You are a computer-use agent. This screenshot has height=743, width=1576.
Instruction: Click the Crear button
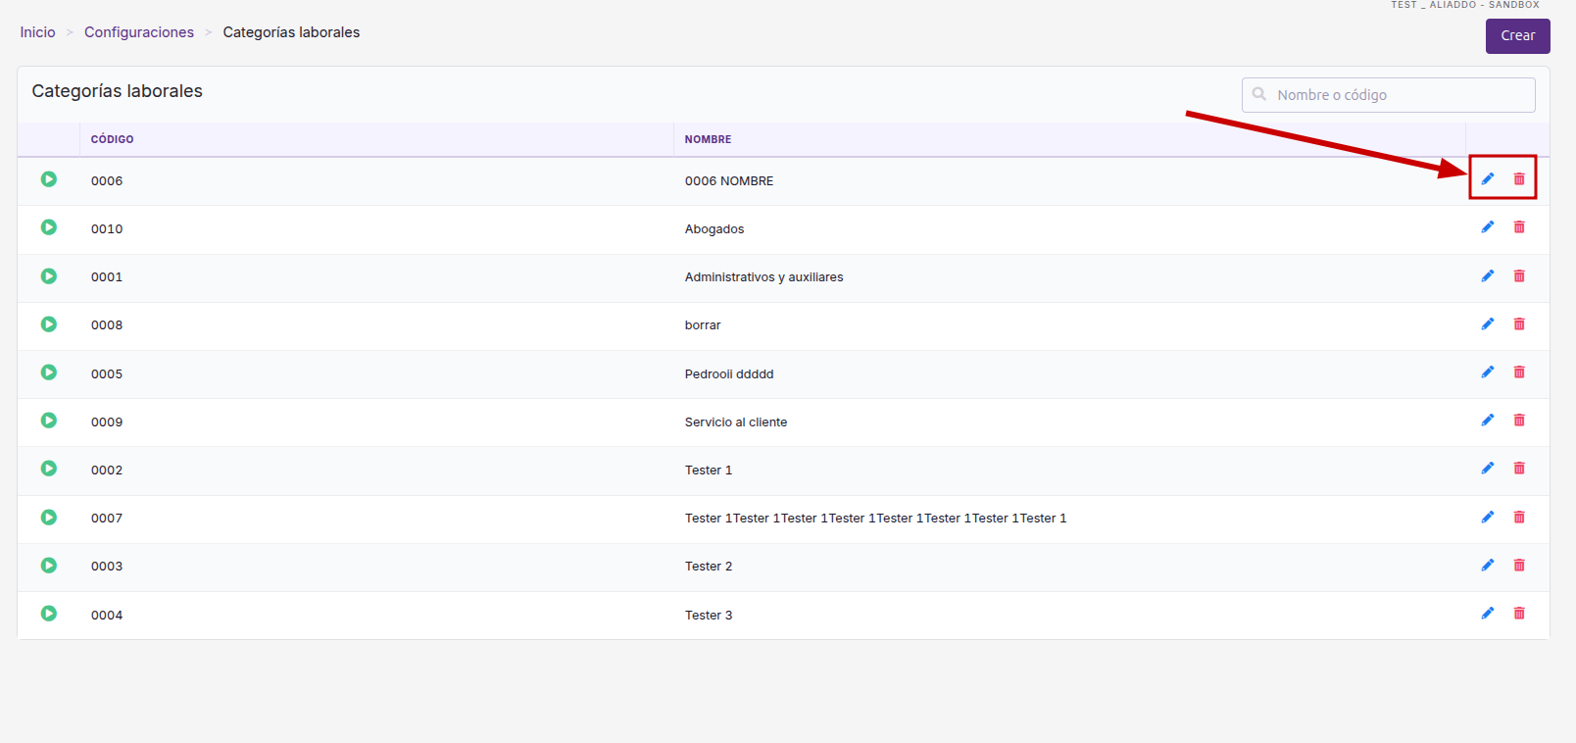coord(1517,35)
